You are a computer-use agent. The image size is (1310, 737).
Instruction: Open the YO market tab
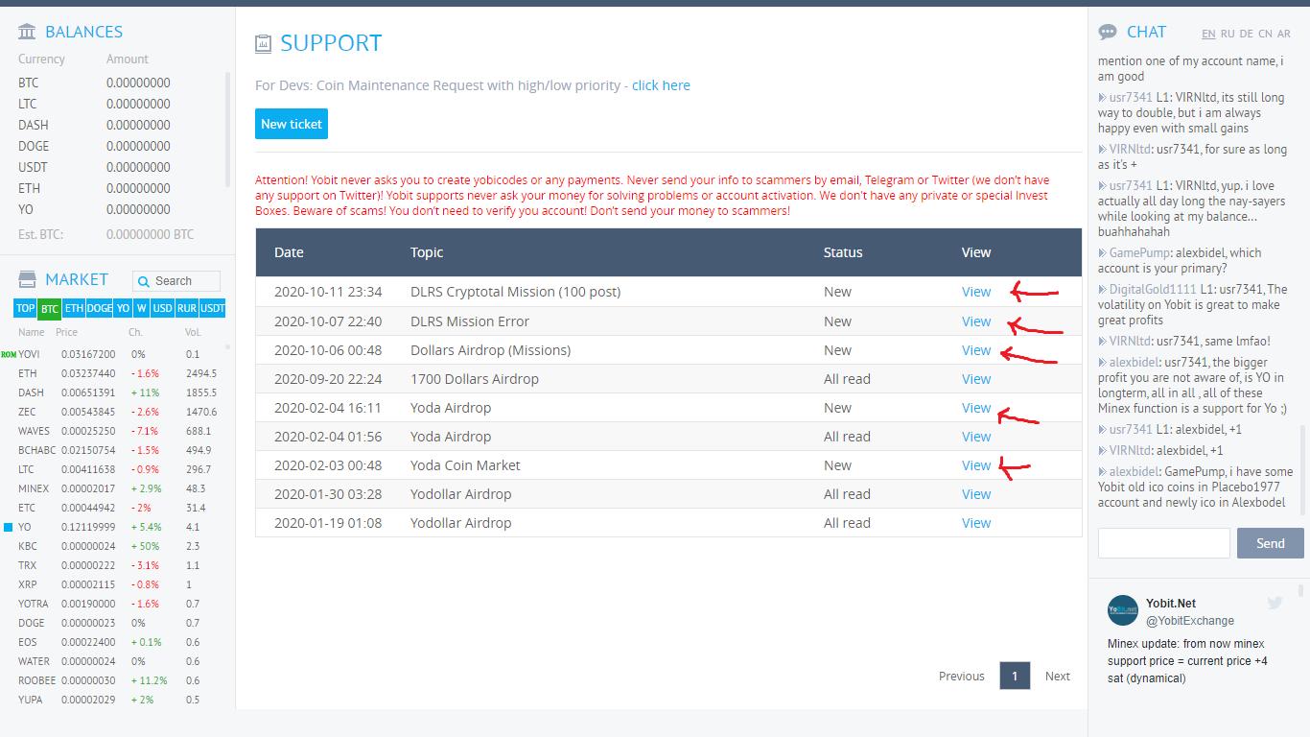click(x=123, y=308)
